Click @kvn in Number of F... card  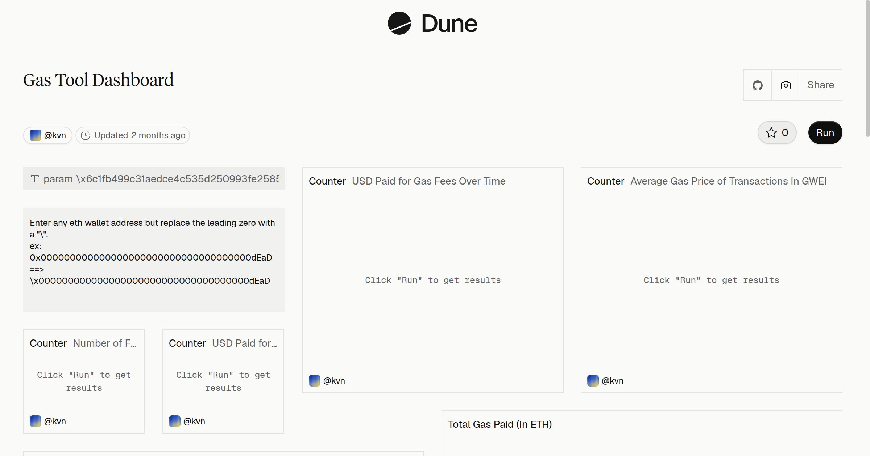(55, 421)
